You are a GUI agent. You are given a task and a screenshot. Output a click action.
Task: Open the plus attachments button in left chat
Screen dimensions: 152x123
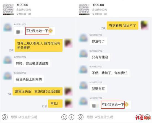tap(72, 117)
